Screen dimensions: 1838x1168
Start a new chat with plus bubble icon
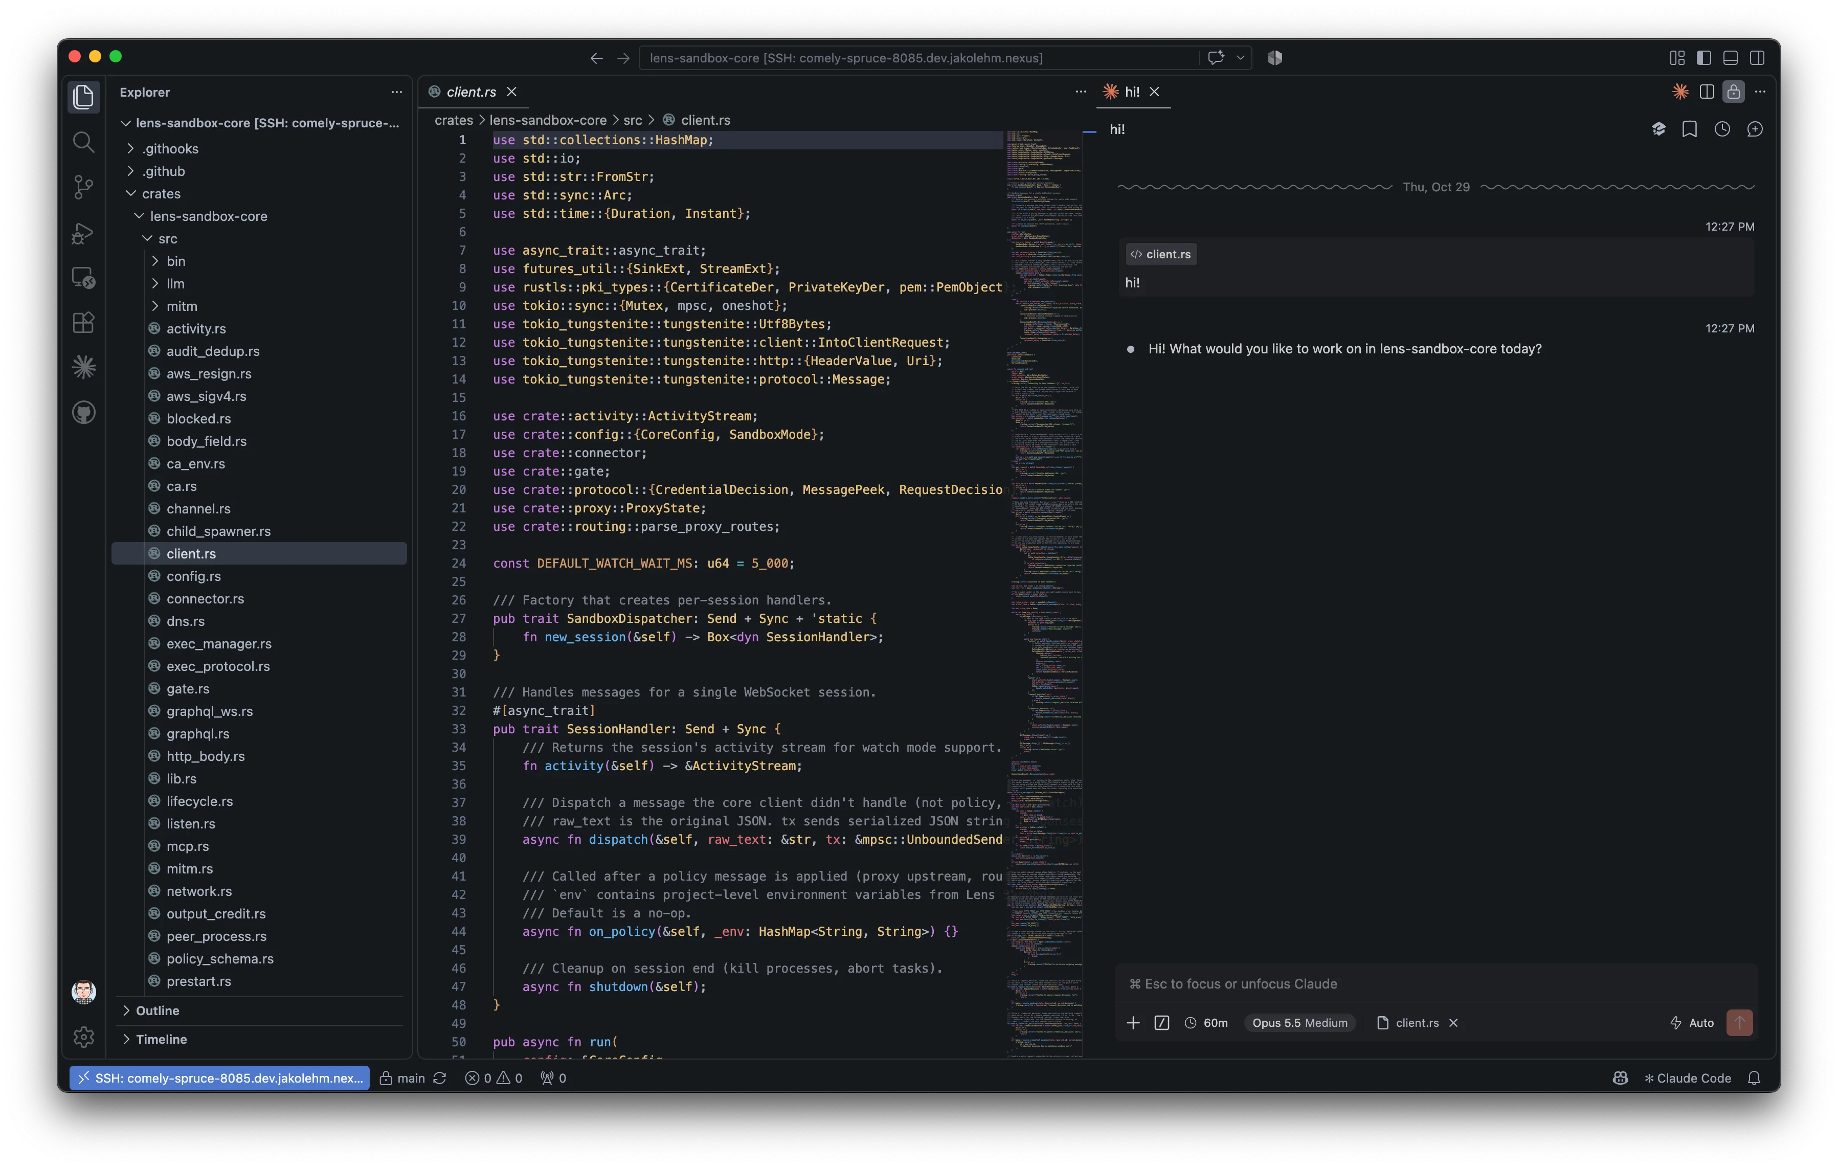(x=1755, y=130)
